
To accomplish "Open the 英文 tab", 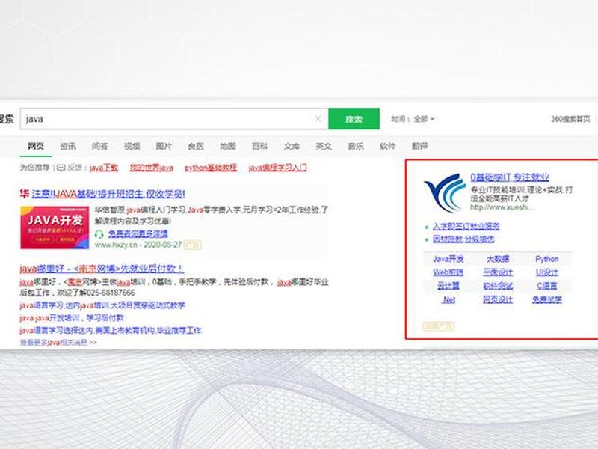I will pos(324,146).
